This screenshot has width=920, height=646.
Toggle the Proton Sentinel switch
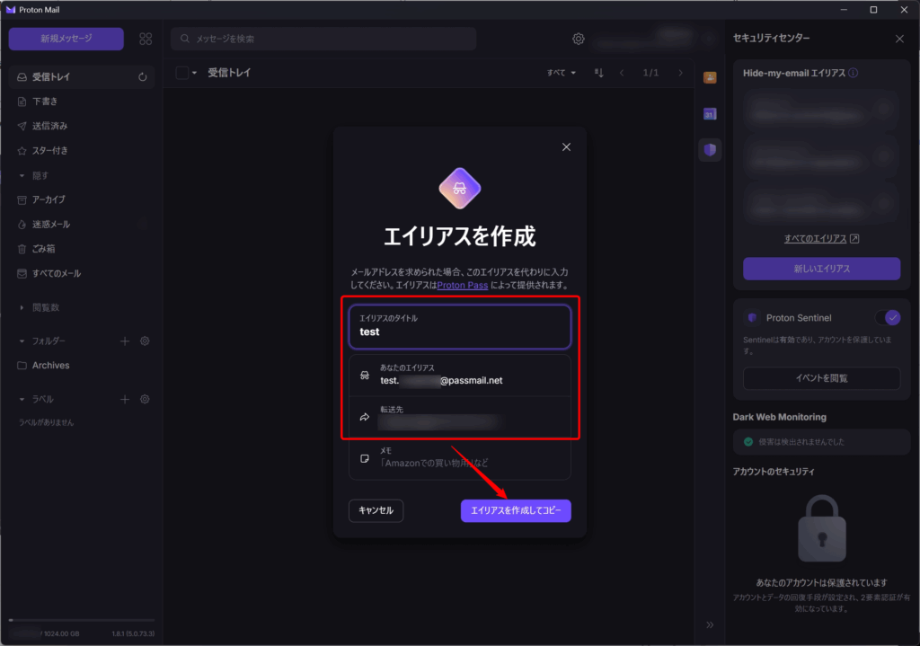click(x=889, y=318)
